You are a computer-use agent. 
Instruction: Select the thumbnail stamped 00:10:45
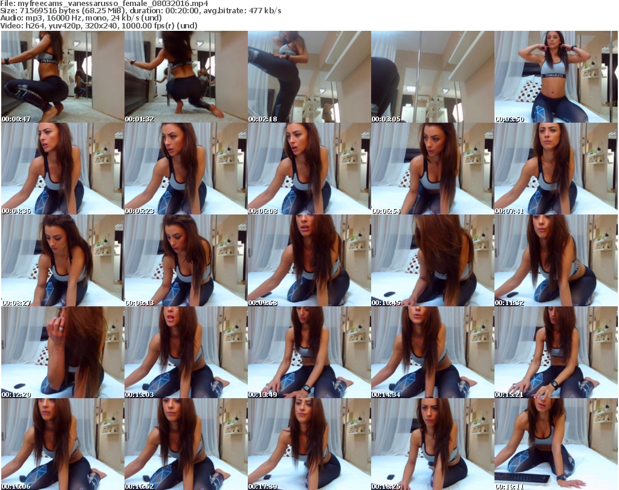(432, 260)
